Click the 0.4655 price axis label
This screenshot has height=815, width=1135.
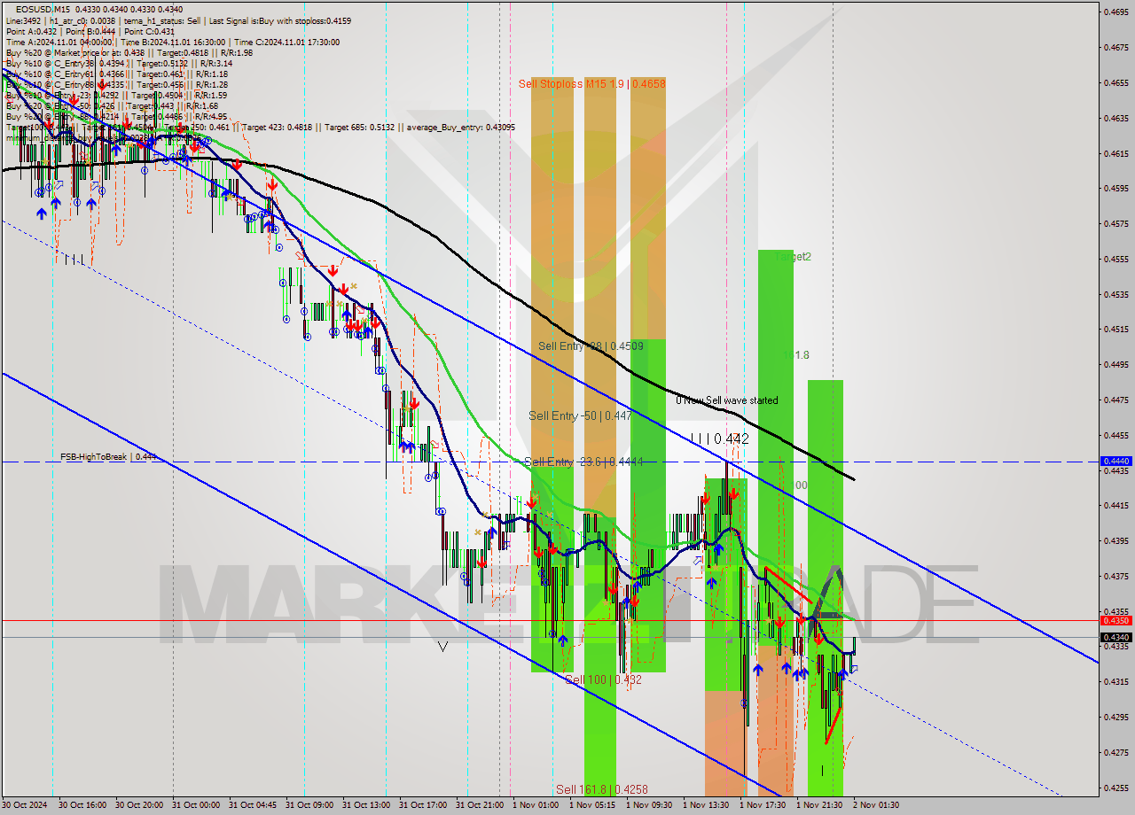click(x=1115, y=82)
